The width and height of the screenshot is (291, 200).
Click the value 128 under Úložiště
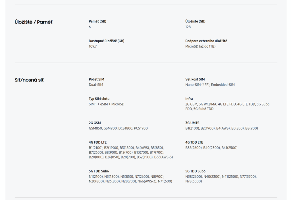coord(188,27)
